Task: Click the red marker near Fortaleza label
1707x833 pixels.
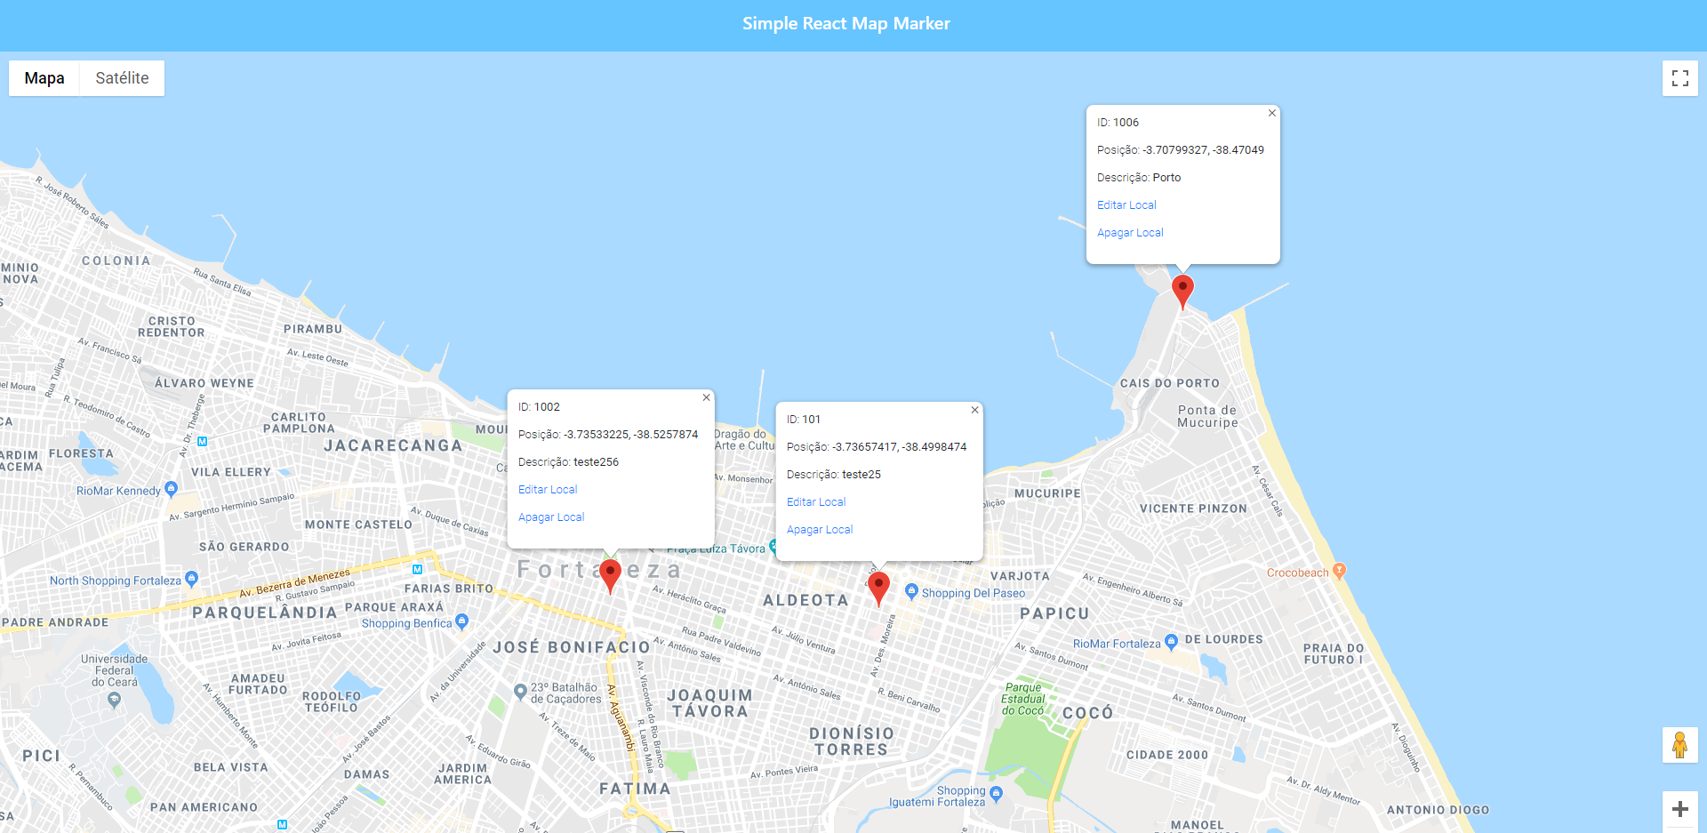Action: pyautogui.click(x=610, y=575)
